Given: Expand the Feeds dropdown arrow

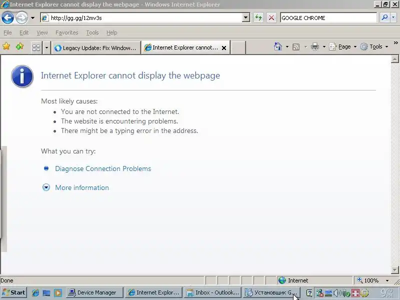Looking at the screenshot, I should [x=305, y=47].
